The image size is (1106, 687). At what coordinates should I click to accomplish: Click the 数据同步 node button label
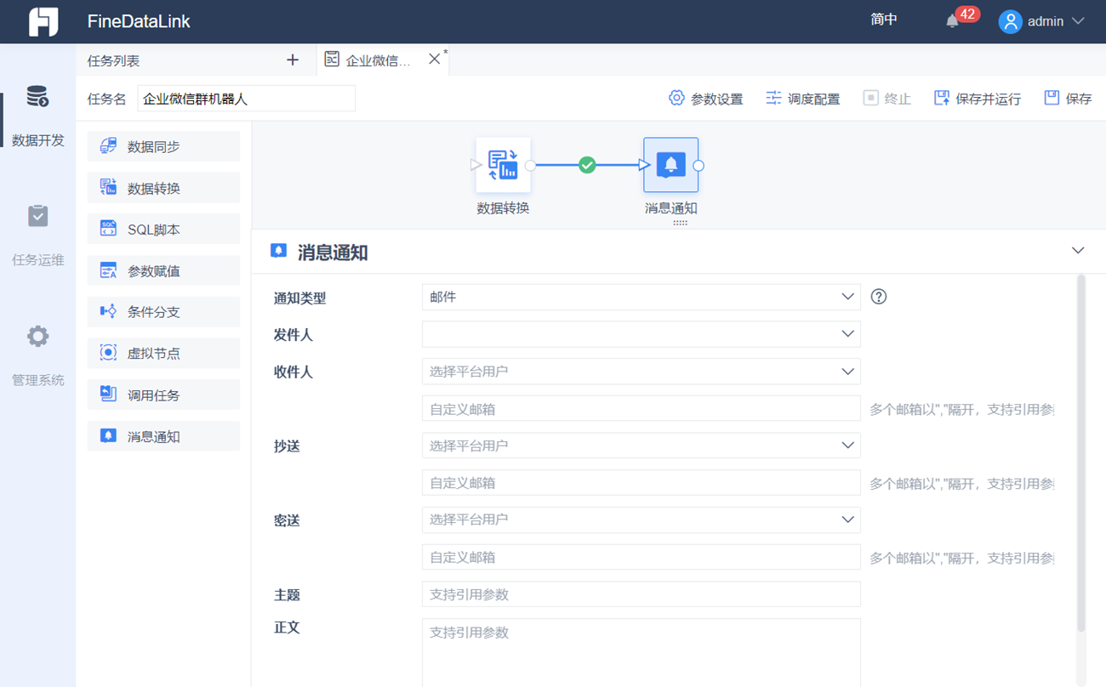pos(154,147)
